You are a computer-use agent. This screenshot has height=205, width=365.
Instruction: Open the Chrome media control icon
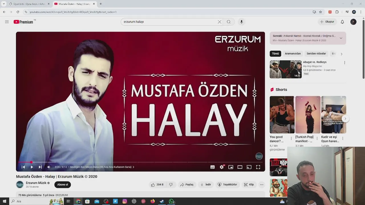point(347,12)
